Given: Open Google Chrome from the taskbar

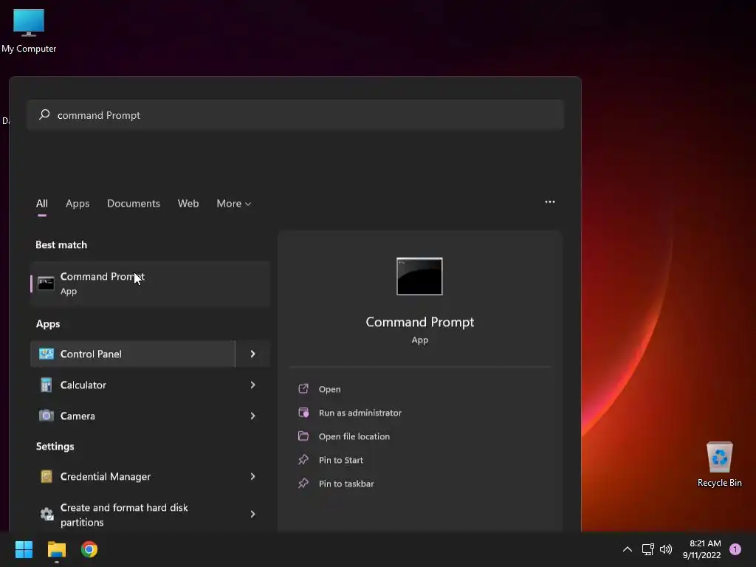Looking at the screenshot, I should [x=89, y=549].
